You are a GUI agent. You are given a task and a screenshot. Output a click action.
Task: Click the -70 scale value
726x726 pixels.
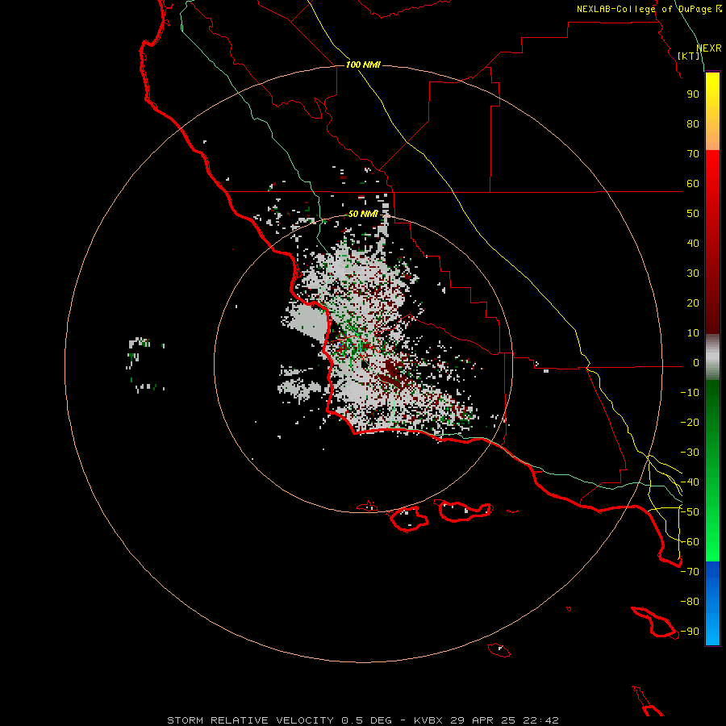click(690, 572)
